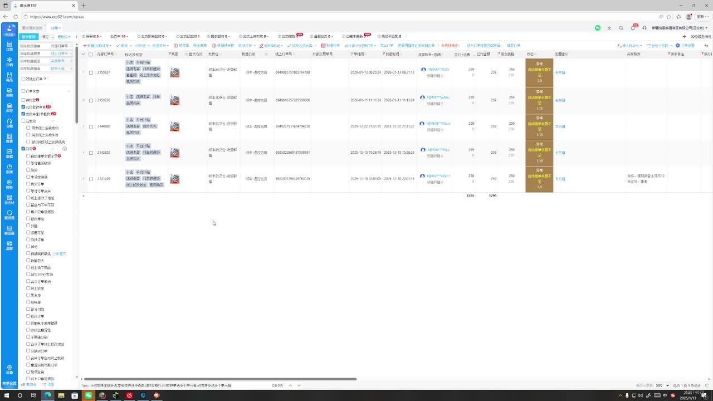Click the customer service headset icon
This screenshot has height=401, width=713.
[x=644, y=28]
